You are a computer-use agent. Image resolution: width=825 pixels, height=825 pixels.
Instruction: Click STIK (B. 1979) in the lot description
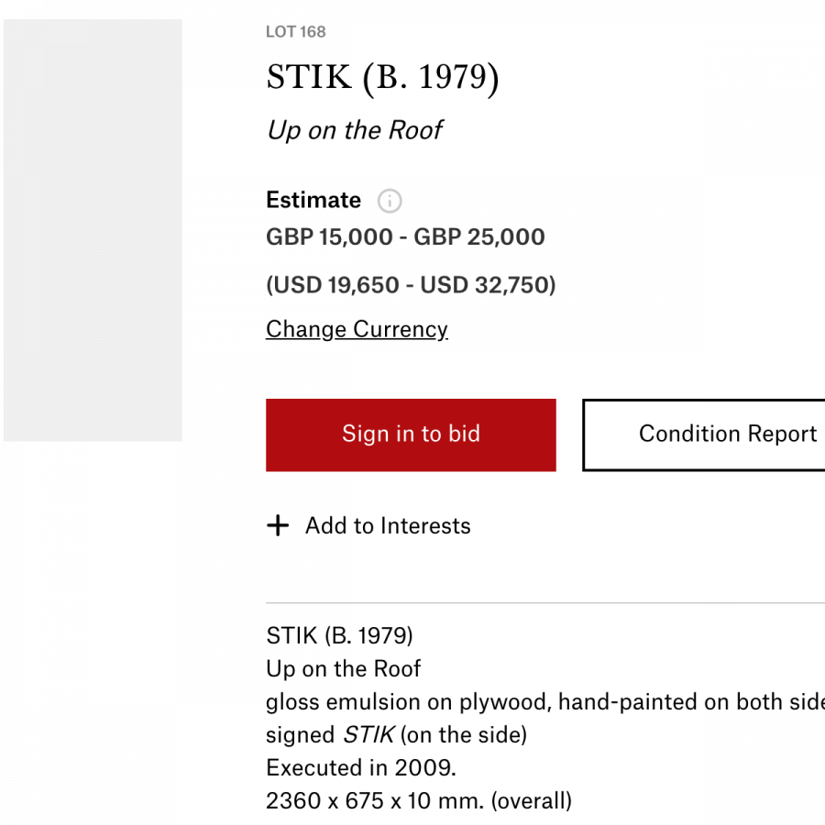point(339,635)
